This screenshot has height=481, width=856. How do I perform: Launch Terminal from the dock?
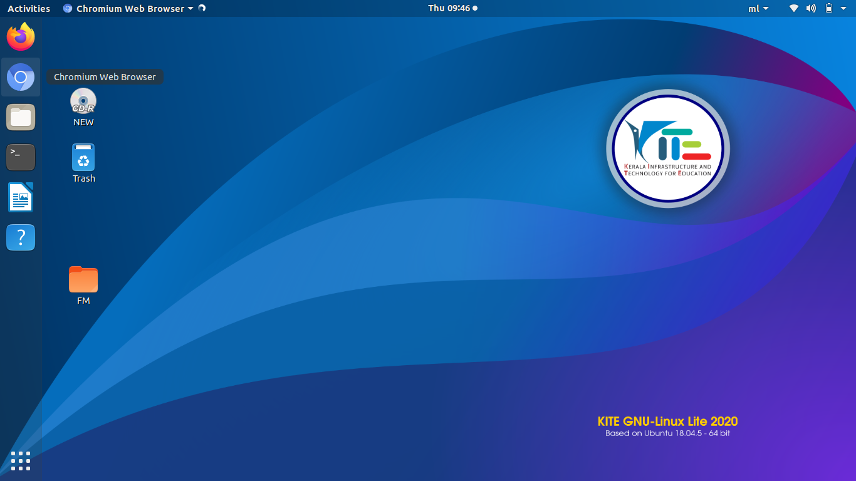[21, 157]
